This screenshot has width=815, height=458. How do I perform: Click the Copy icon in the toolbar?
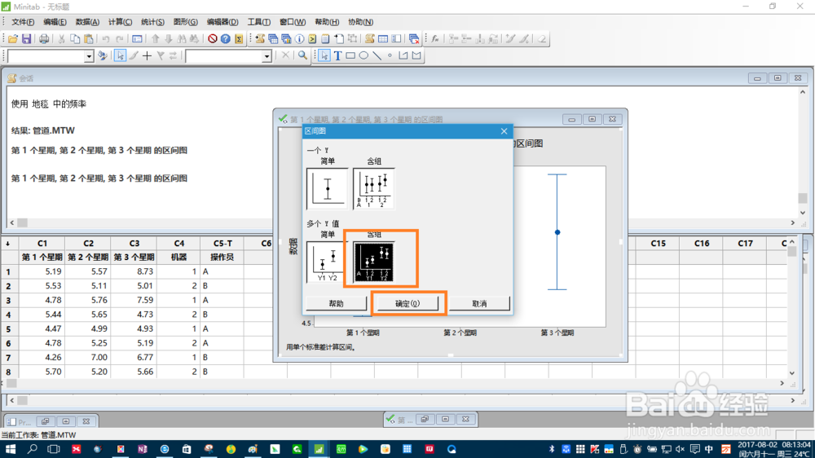75,39
